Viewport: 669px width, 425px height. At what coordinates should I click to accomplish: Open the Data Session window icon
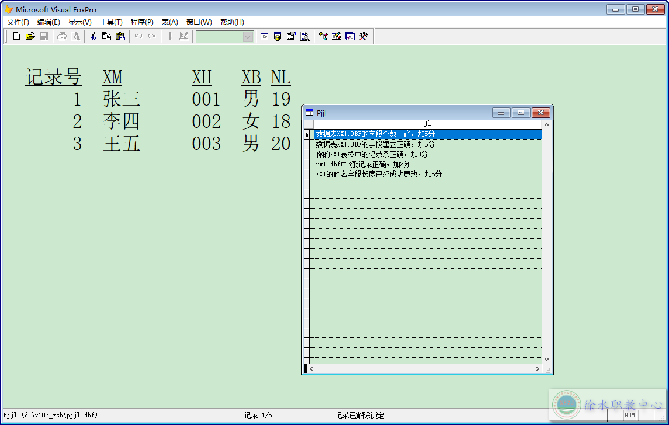click(278, 36)
